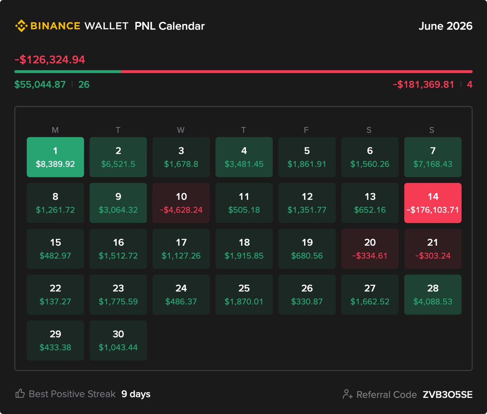The image size is (487, 414).
Task: Click the green portion of profit/loss bar
Action: (68, 71)
